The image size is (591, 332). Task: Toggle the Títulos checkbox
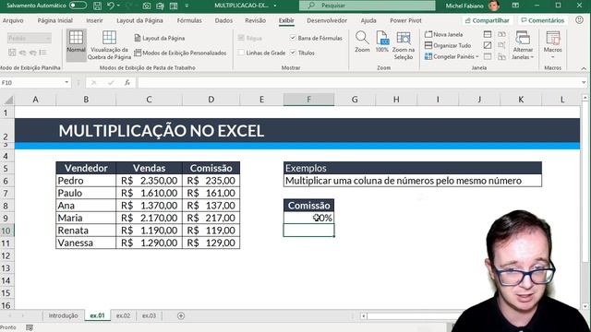(293, 53)
